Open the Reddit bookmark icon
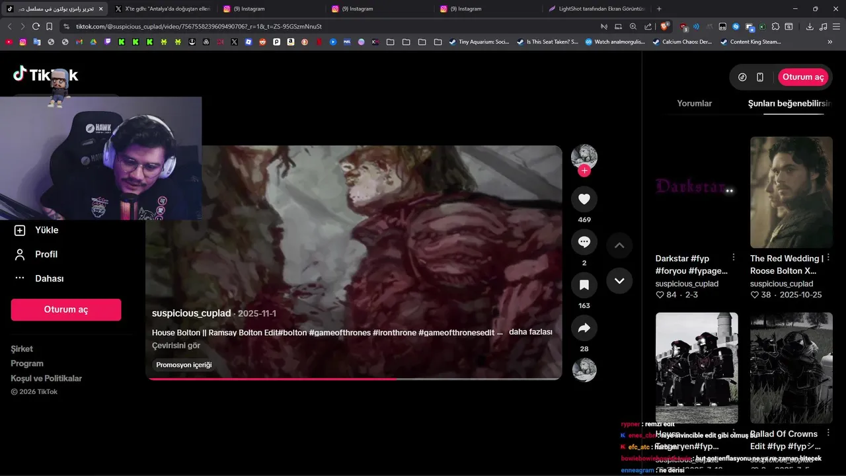 (x=262, y=42)
